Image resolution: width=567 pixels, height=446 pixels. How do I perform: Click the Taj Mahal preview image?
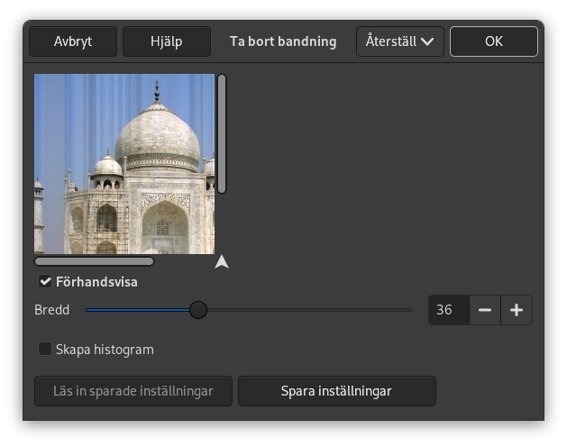coord(124,164)
